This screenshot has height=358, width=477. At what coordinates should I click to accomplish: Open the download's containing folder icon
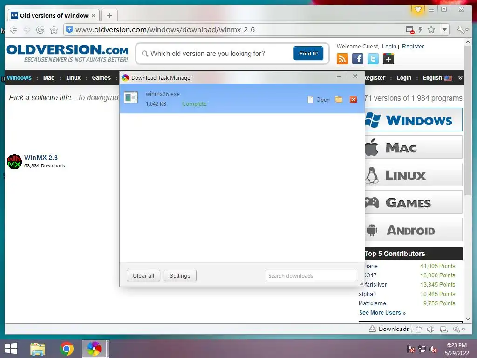coord(339,100)
